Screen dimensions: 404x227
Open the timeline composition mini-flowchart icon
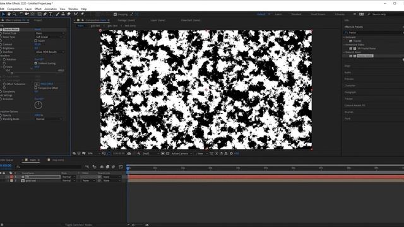pos(87,166)
